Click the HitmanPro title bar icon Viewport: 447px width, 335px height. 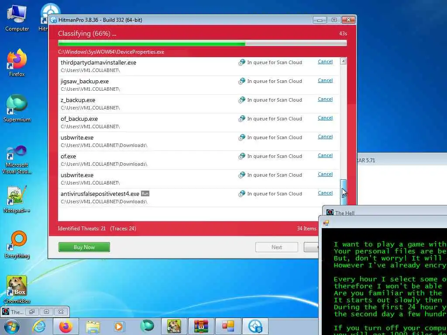[53, 20]
